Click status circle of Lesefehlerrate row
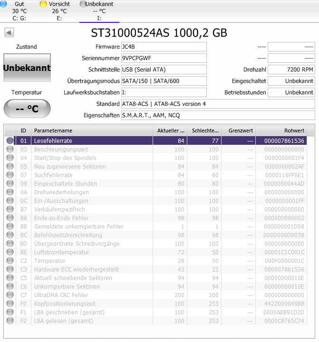The width and height of the screenshot is (319, 342). click(10, 141)
